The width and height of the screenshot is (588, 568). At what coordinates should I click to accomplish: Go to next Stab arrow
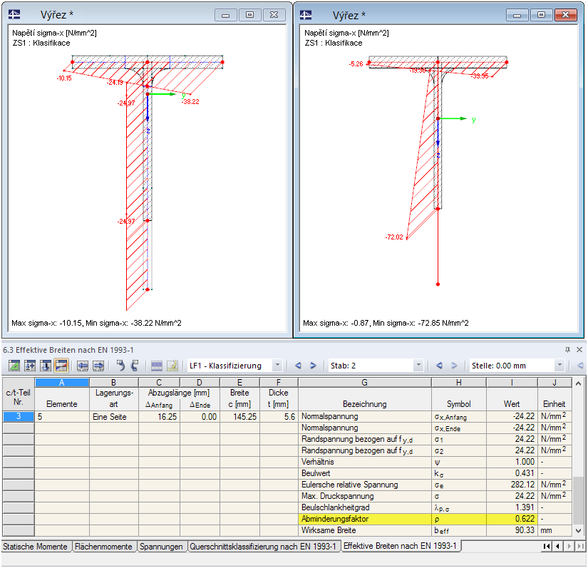pos(454,365)
